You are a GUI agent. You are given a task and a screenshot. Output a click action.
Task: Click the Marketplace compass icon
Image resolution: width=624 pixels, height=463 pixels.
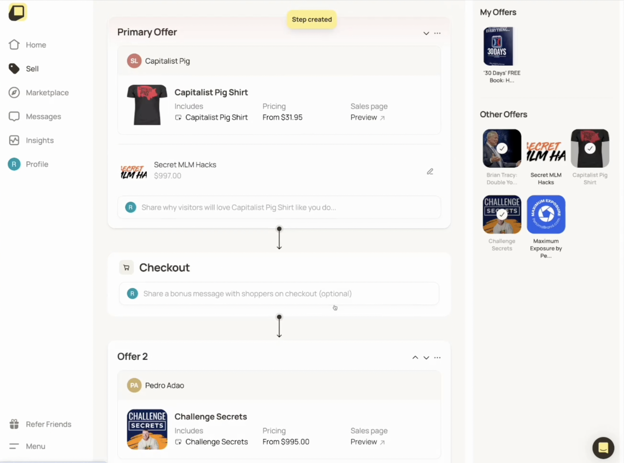14,93
